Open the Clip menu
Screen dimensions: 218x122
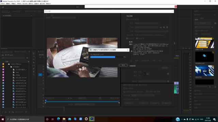point(14,4)
